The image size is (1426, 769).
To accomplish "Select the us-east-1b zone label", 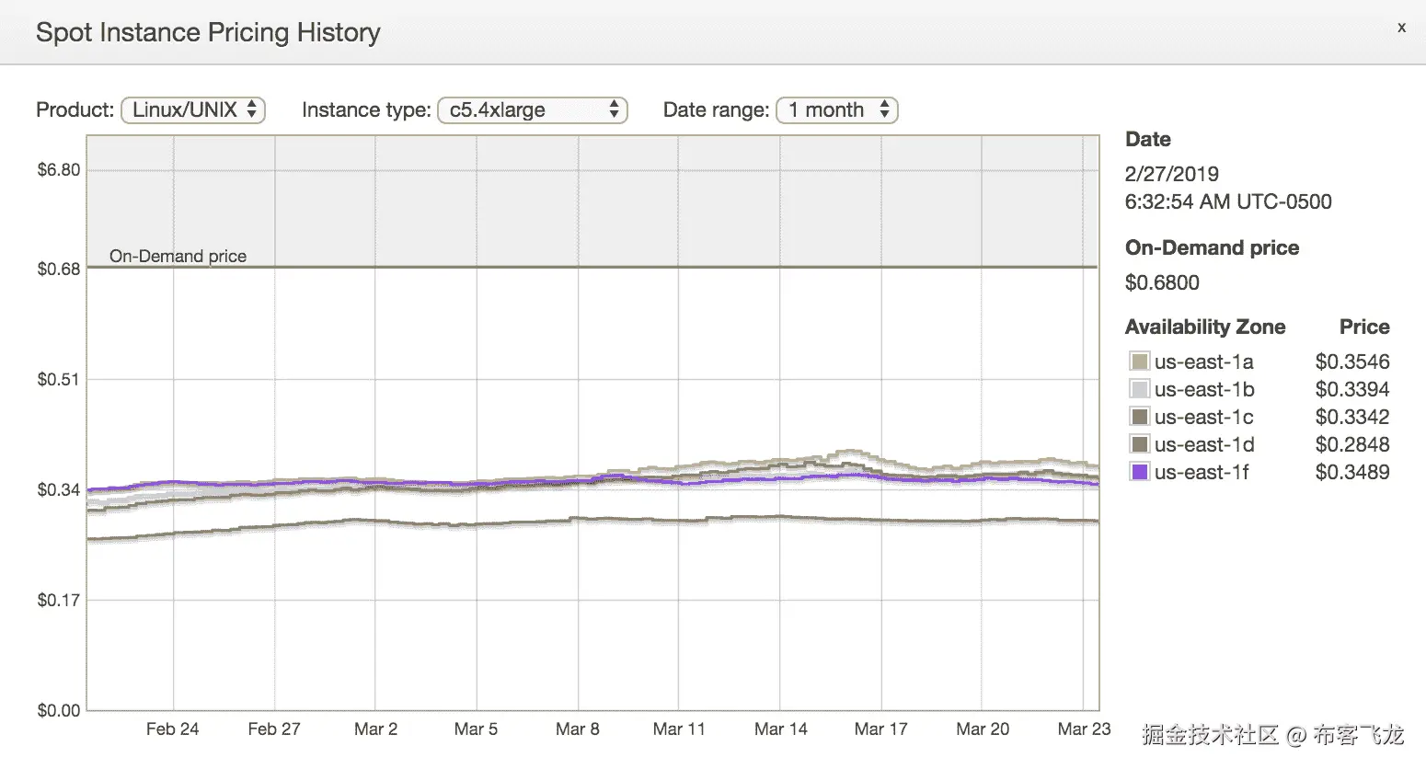I will tap(1204, 389).
